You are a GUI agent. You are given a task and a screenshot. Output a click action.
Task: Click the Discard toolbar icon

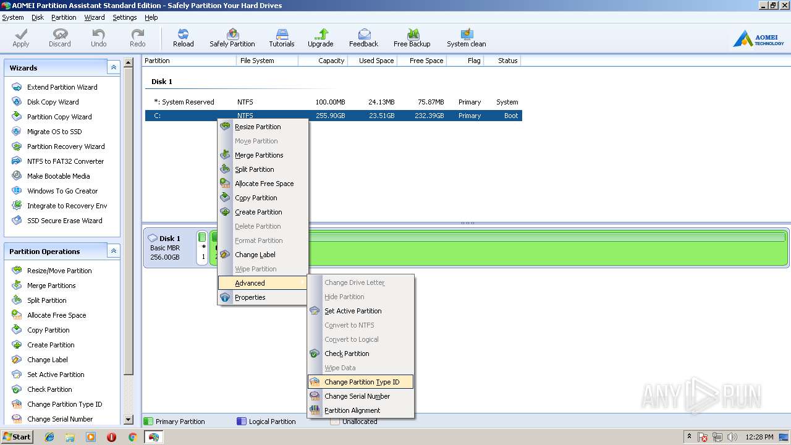click(60, 38)
